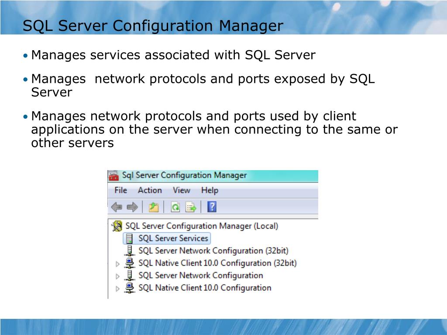Viewport: 447px width, 335px height.
Task: Expand last SQL Native Client 10.0 Configuration node
Action: [x=117, y=288]
